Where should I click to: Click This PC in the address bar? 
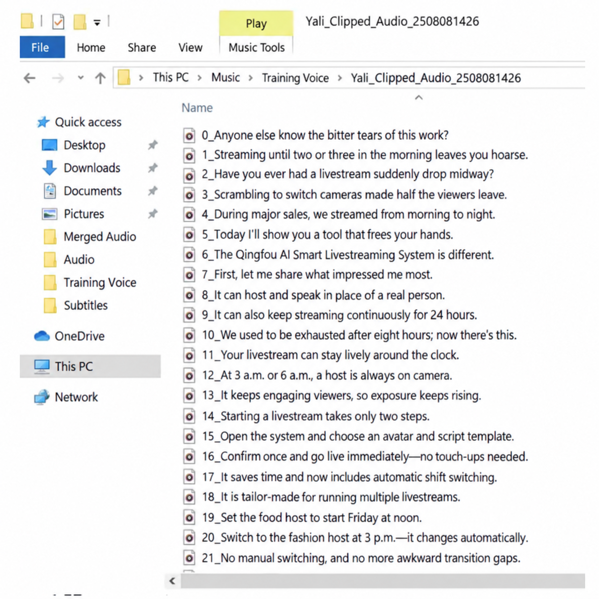[x=171, y=77]
